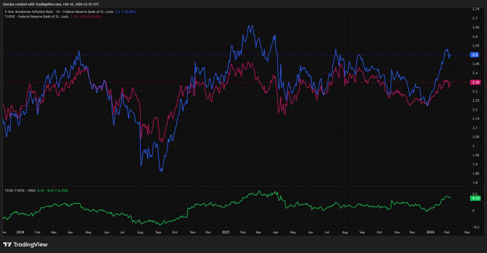Select the blue 2.5 price tag
Viewport: 487px width, 253px height.
[x=475, y=55]
